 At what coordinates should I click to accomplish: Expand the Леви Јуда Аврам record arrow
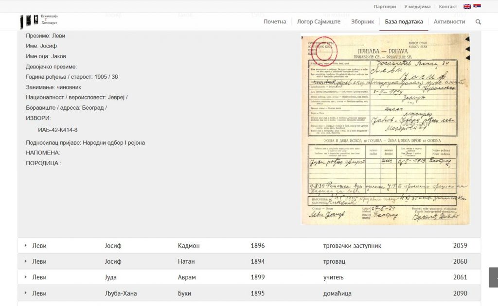[x=25, y=277]
